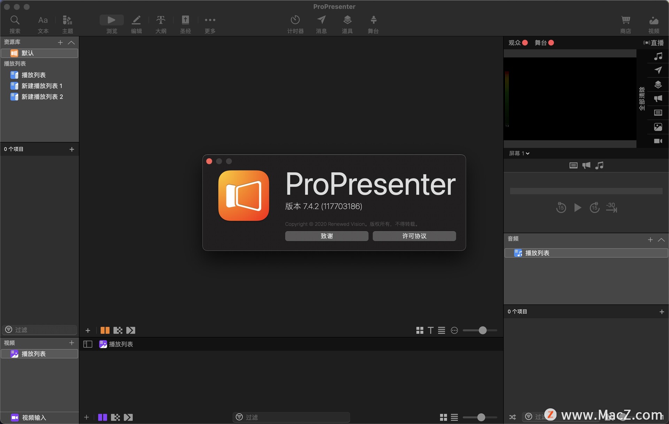Open the 屏幕 1 screen dropdown
Screen dimensions: 669x424
click(x=519, y=154)
